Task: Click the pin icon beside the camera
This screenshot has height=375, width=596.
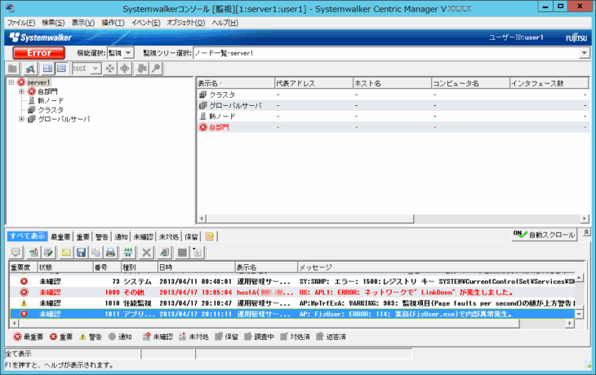Action: (156, 68)
